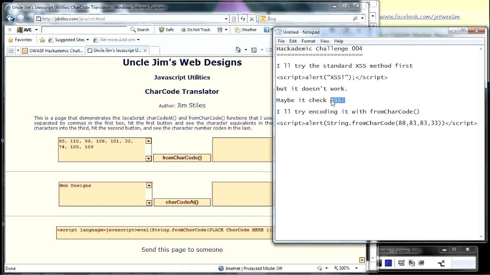The height and width of the screenshot is (275, 490).
Task: Focus the jdstiles.com address bar
Action: tap(131, 19)
